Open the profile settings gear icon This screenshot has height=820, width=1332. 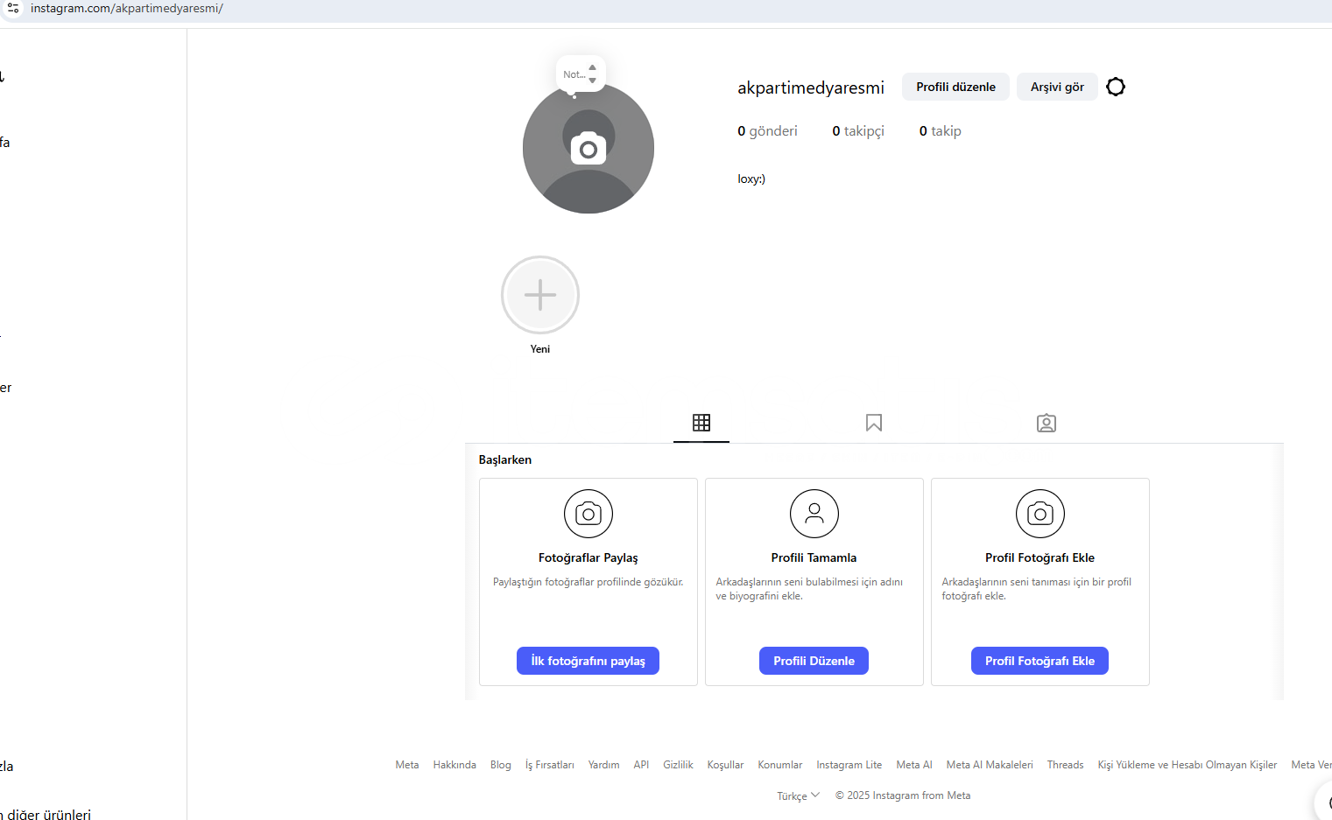coord(1116,87)
